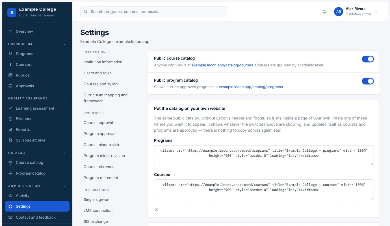Screen dimensions: 390x226
Task: Open LMS connection settings
Action: tap(98, 210)
